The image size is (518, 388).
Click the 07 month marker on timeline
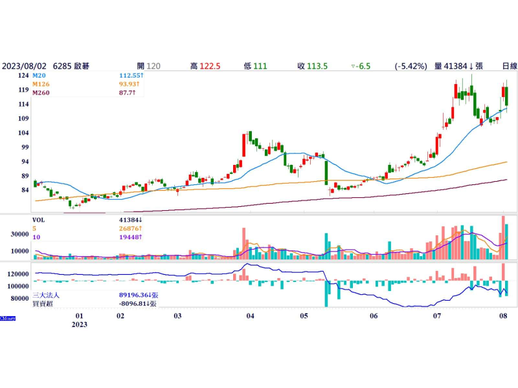click(x=437, y=316)
